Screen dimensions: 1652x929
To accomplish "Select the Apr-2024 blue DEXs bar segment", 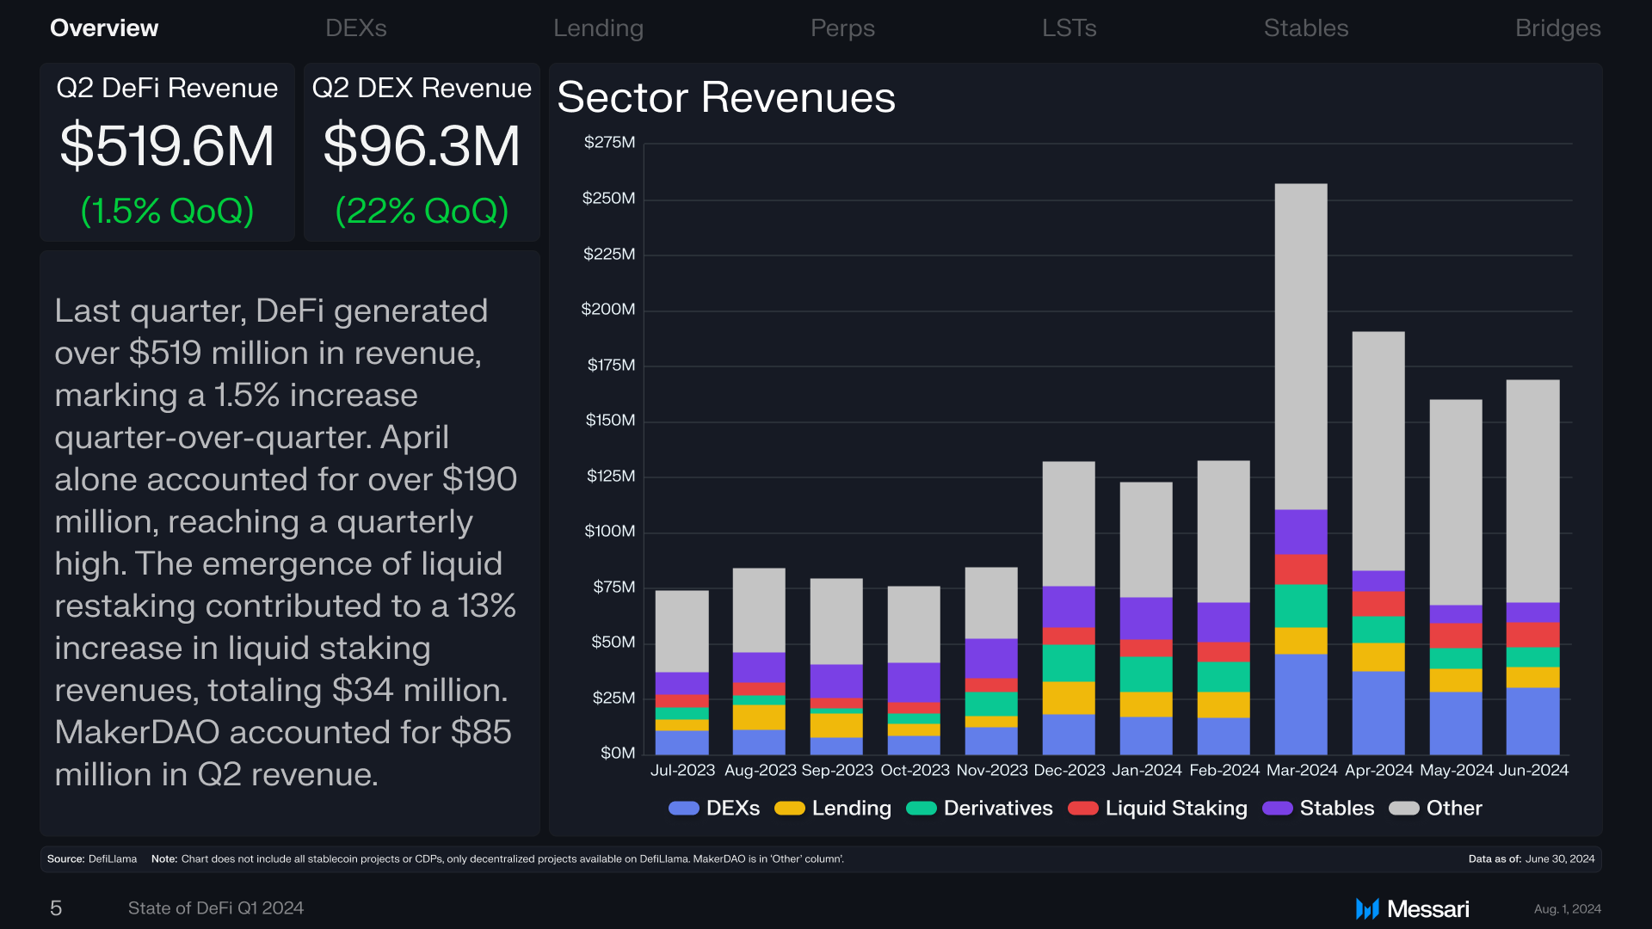I will (x=1378, y=713).
